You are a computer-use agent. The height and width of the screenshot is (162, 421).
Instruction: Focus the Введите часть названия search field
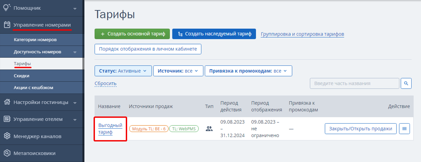click(x=355, y=84)
